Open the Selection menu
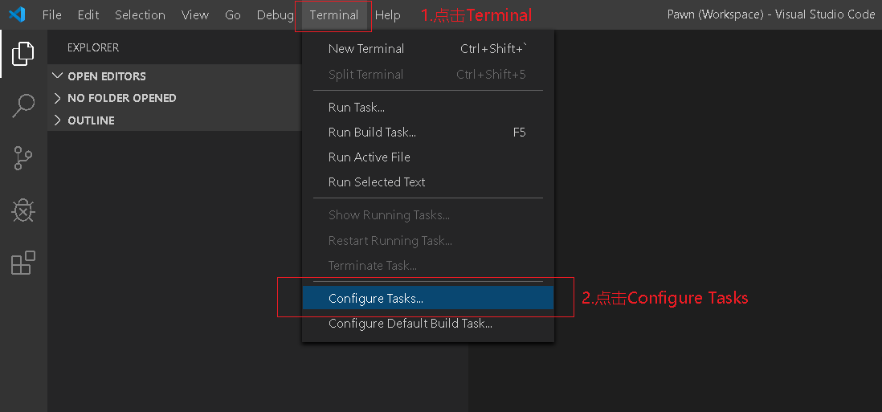Viewport: 882px width, 412px height. click(x=140, y=15)
